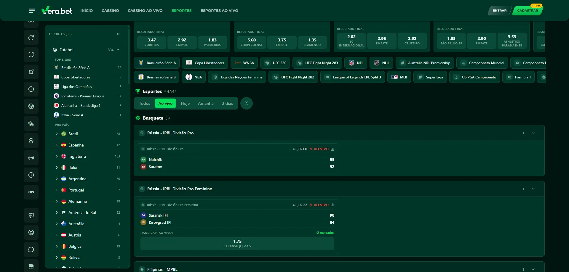Click the sidebar vertical scrollbar
569x272 pixels.
click(x=129, y=56)
